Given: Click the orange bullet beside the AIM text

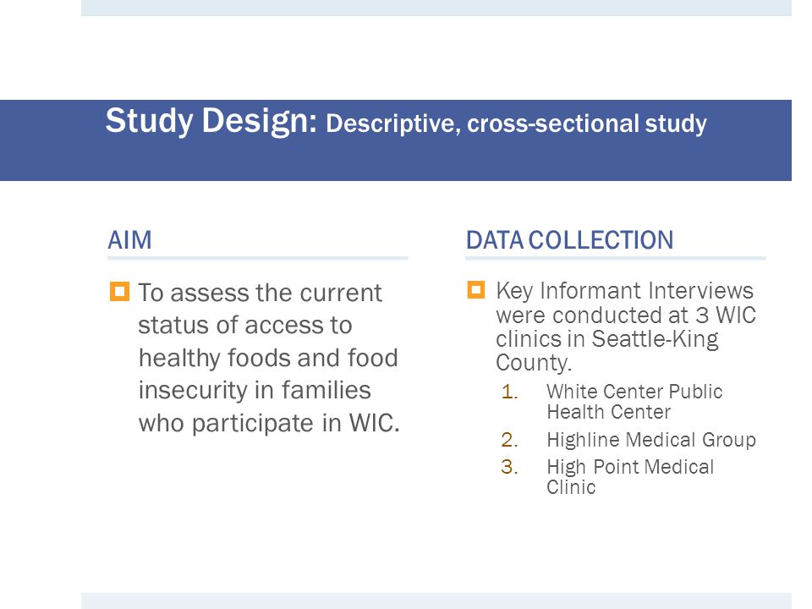Looking at the screenshot, I should [x=119, y=292].
